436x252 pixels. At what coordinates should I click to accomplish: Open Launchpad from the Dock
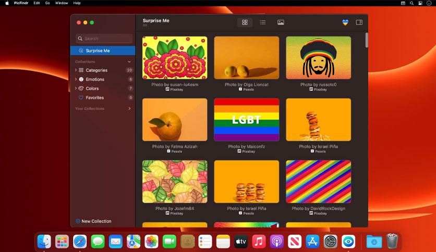62,241
